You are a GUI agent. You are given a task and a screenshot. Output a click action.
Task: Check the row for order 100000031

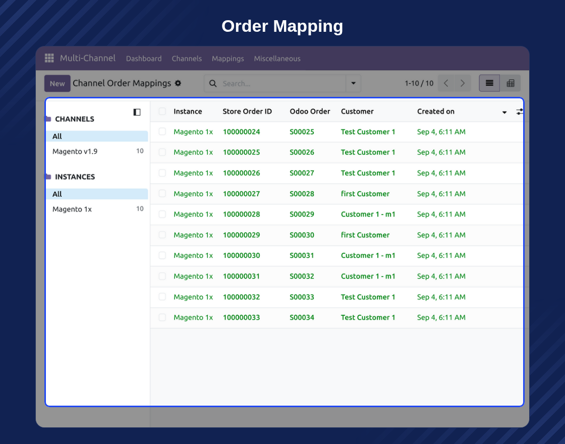[162, 276]
